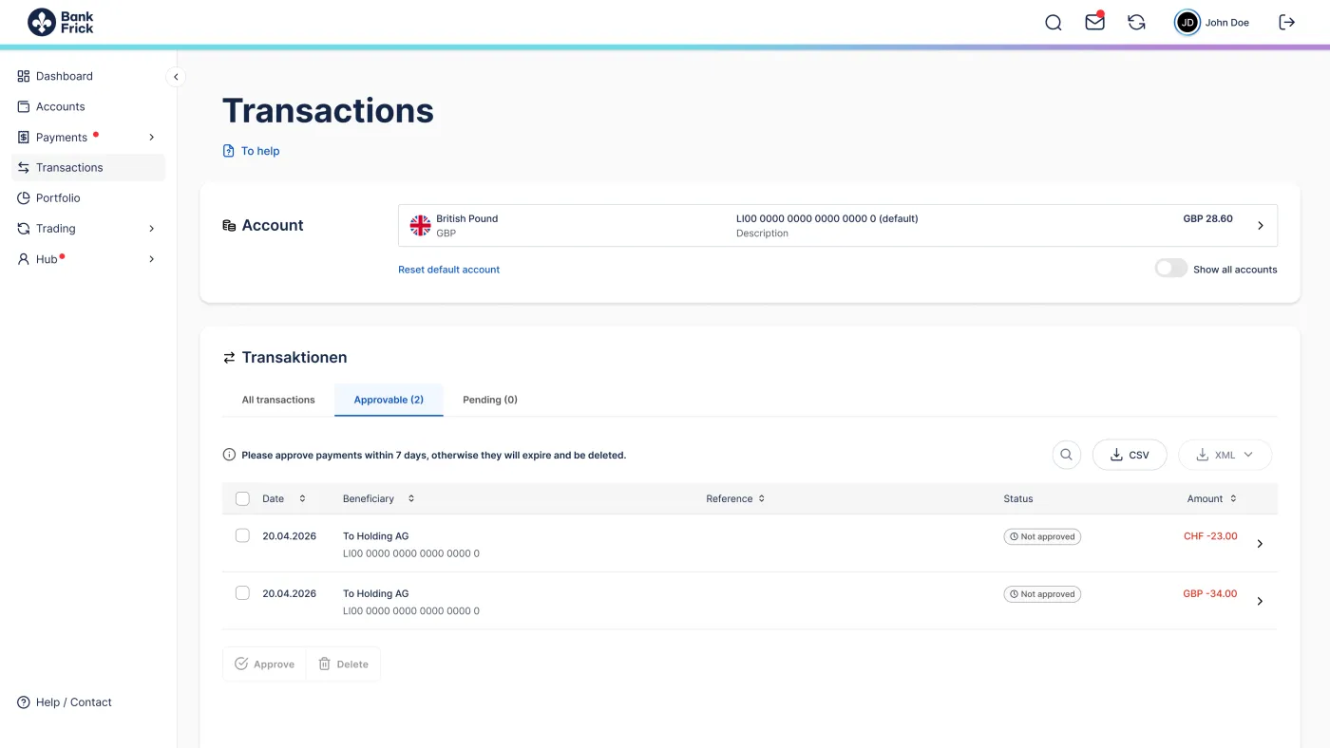Click the To help document icon
This screenshot has height=748, width=1330.
coord(228,151)
